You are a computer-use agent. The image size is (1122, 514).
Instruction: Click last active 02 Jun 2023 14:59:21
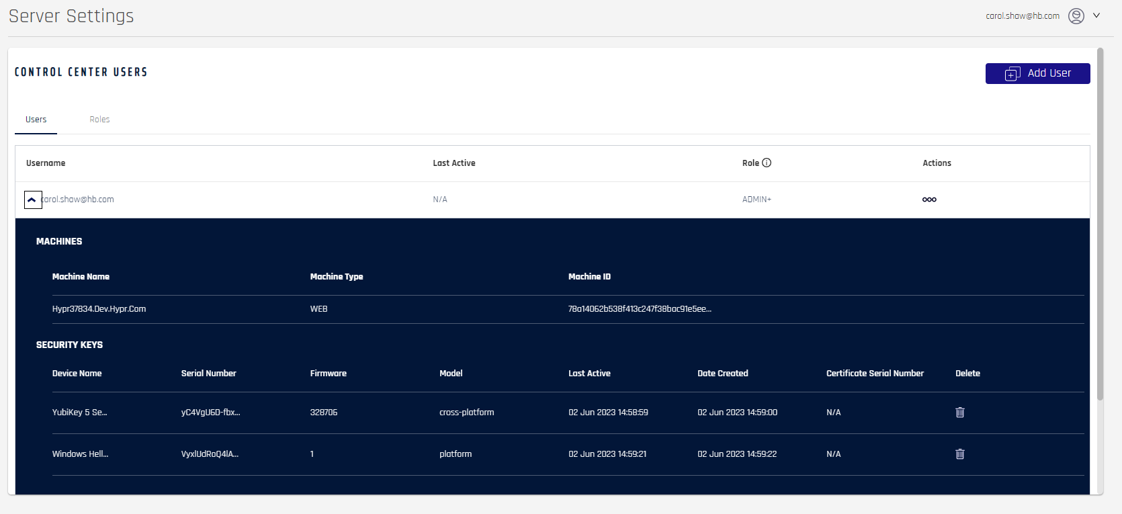click(607, 454)
